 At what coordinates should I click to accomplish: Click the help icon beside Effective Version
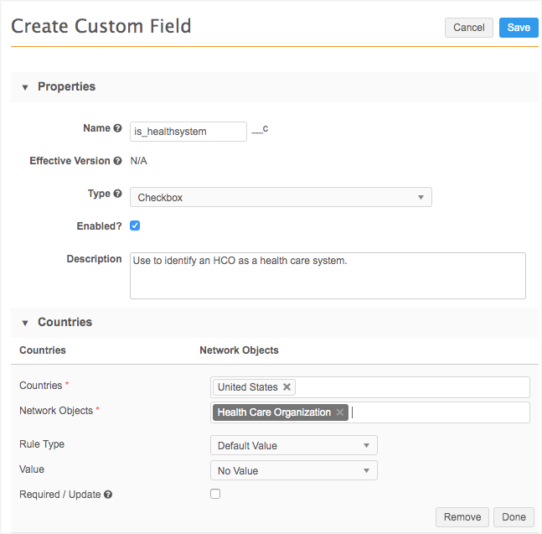[x=117, y=161]
